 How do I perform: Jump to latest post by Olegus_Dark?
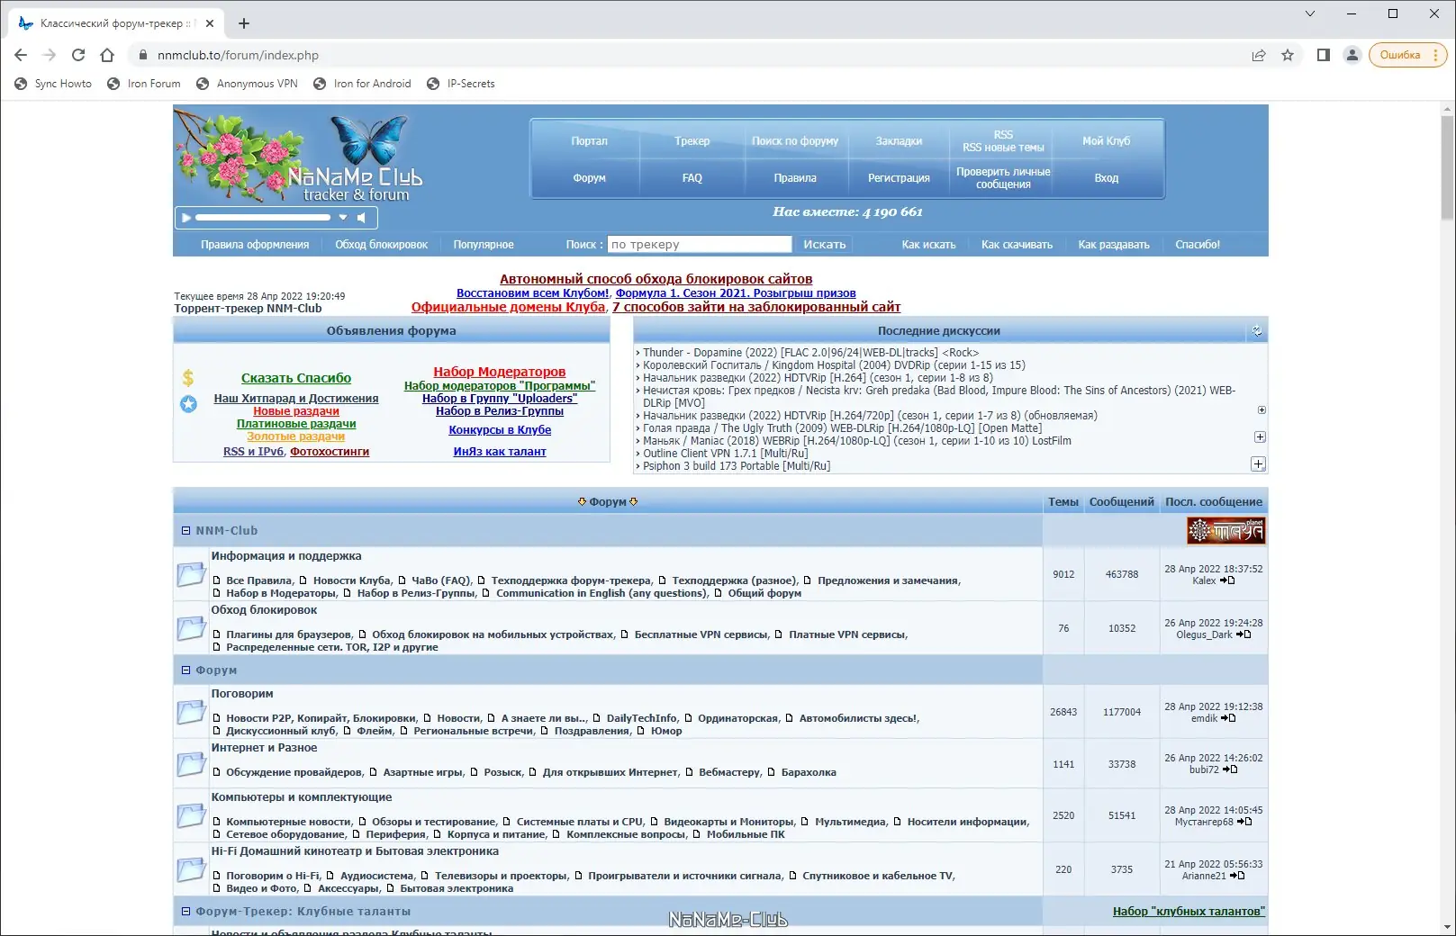coord(1243,634)
